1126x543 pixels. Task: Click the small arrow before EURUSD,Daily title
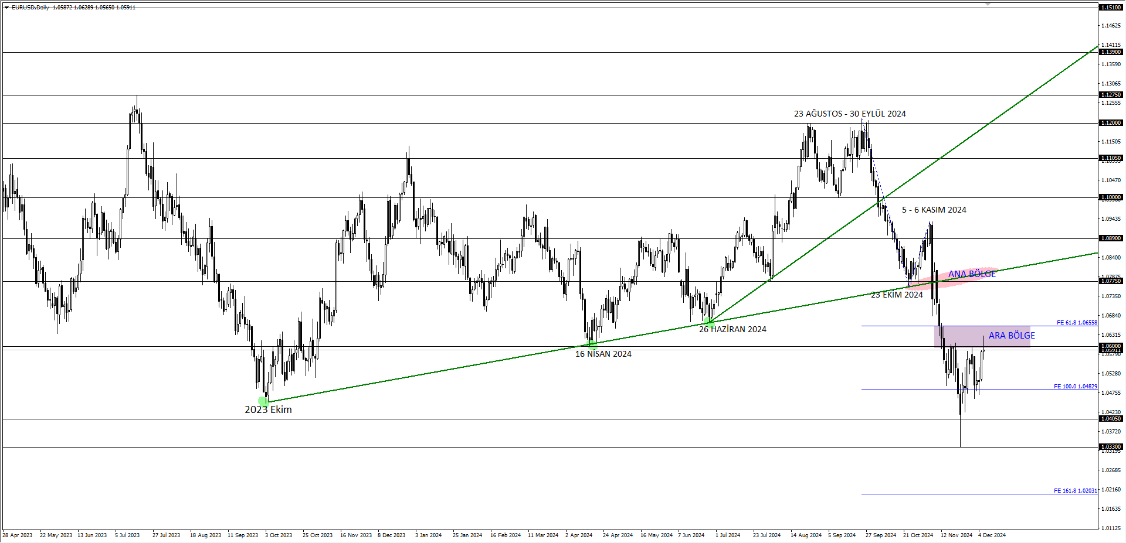point(6,8)
